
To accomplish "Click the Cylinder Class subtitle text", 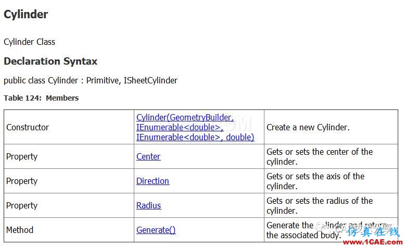I will [x=30, y=42].
